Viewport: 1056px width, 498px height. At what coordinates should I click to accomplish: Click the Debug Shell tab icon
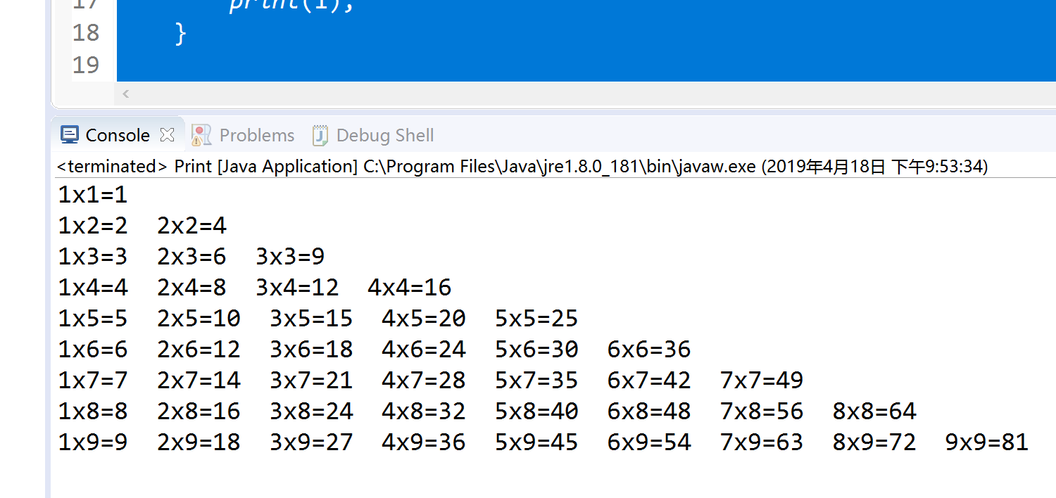[x=320, y=135]
